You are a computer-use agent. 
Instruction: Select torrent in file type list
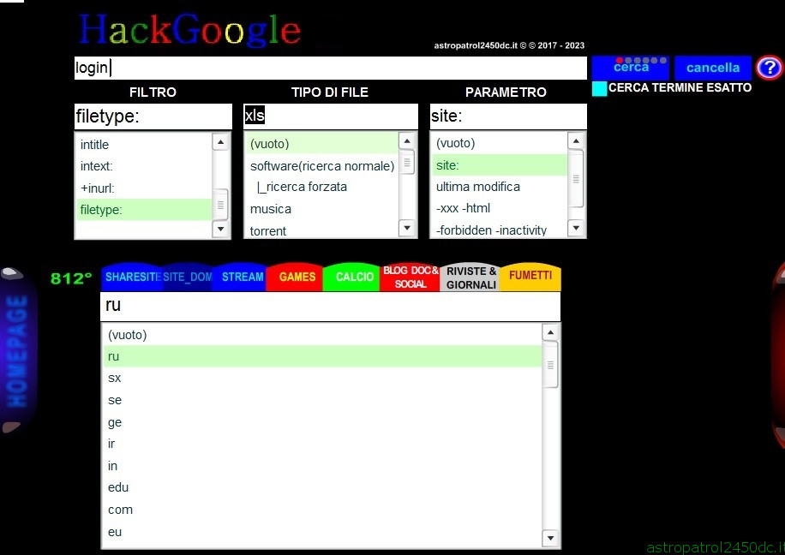pos(322,230)
